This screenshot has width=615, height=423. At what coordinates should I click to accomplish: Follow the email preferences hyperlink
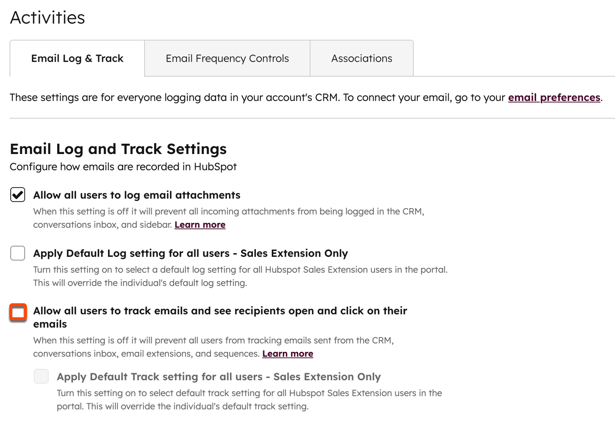554,97
